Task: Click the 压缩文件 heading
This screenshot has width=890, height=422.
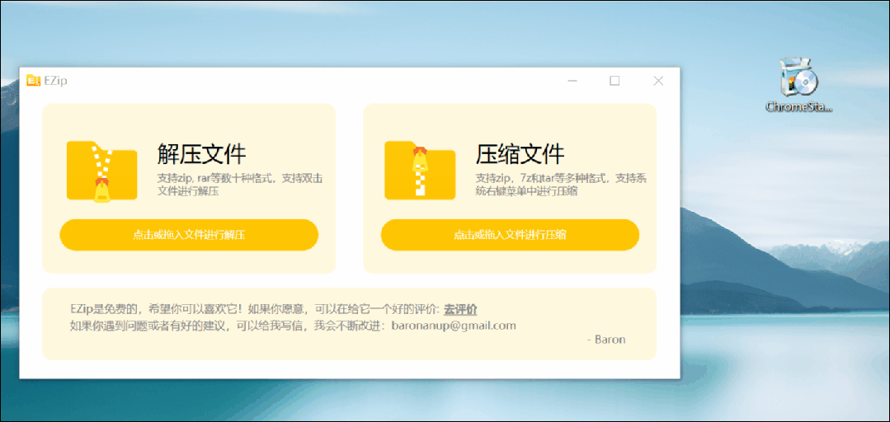Action: tap(520, 153)
